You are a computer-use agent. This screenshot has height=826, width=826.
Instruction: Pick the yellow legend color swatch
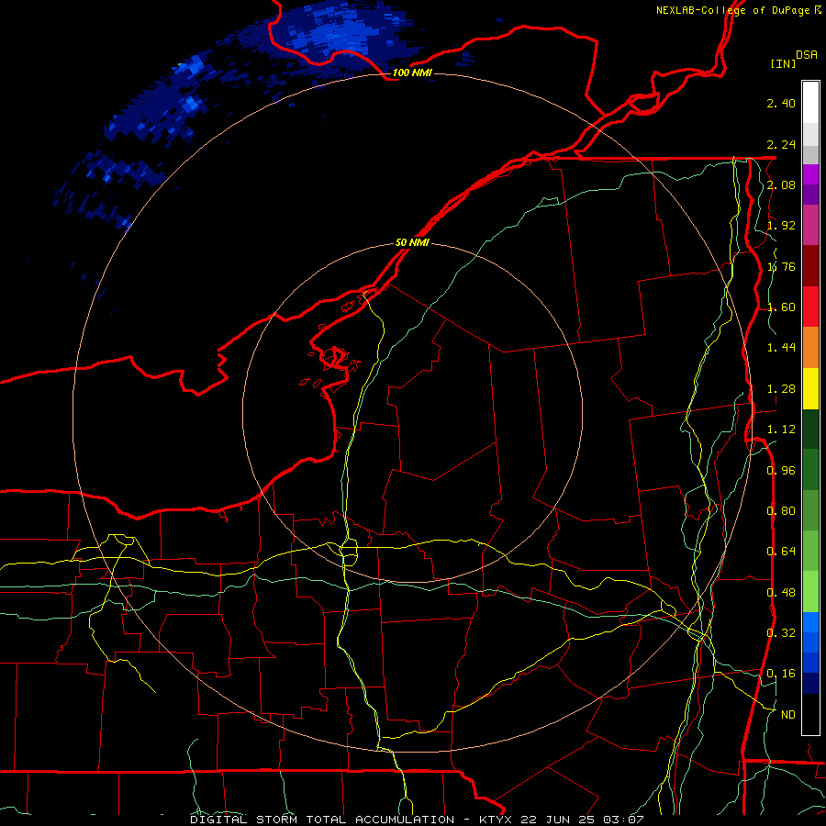810,388
